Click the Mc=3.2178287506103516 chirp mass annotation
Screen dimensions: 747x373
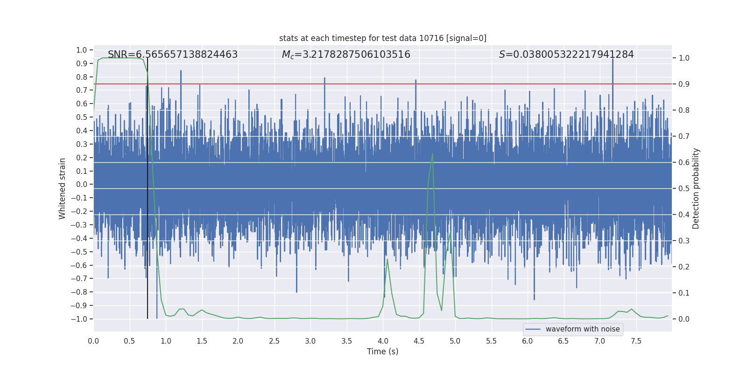click(346, 55)
